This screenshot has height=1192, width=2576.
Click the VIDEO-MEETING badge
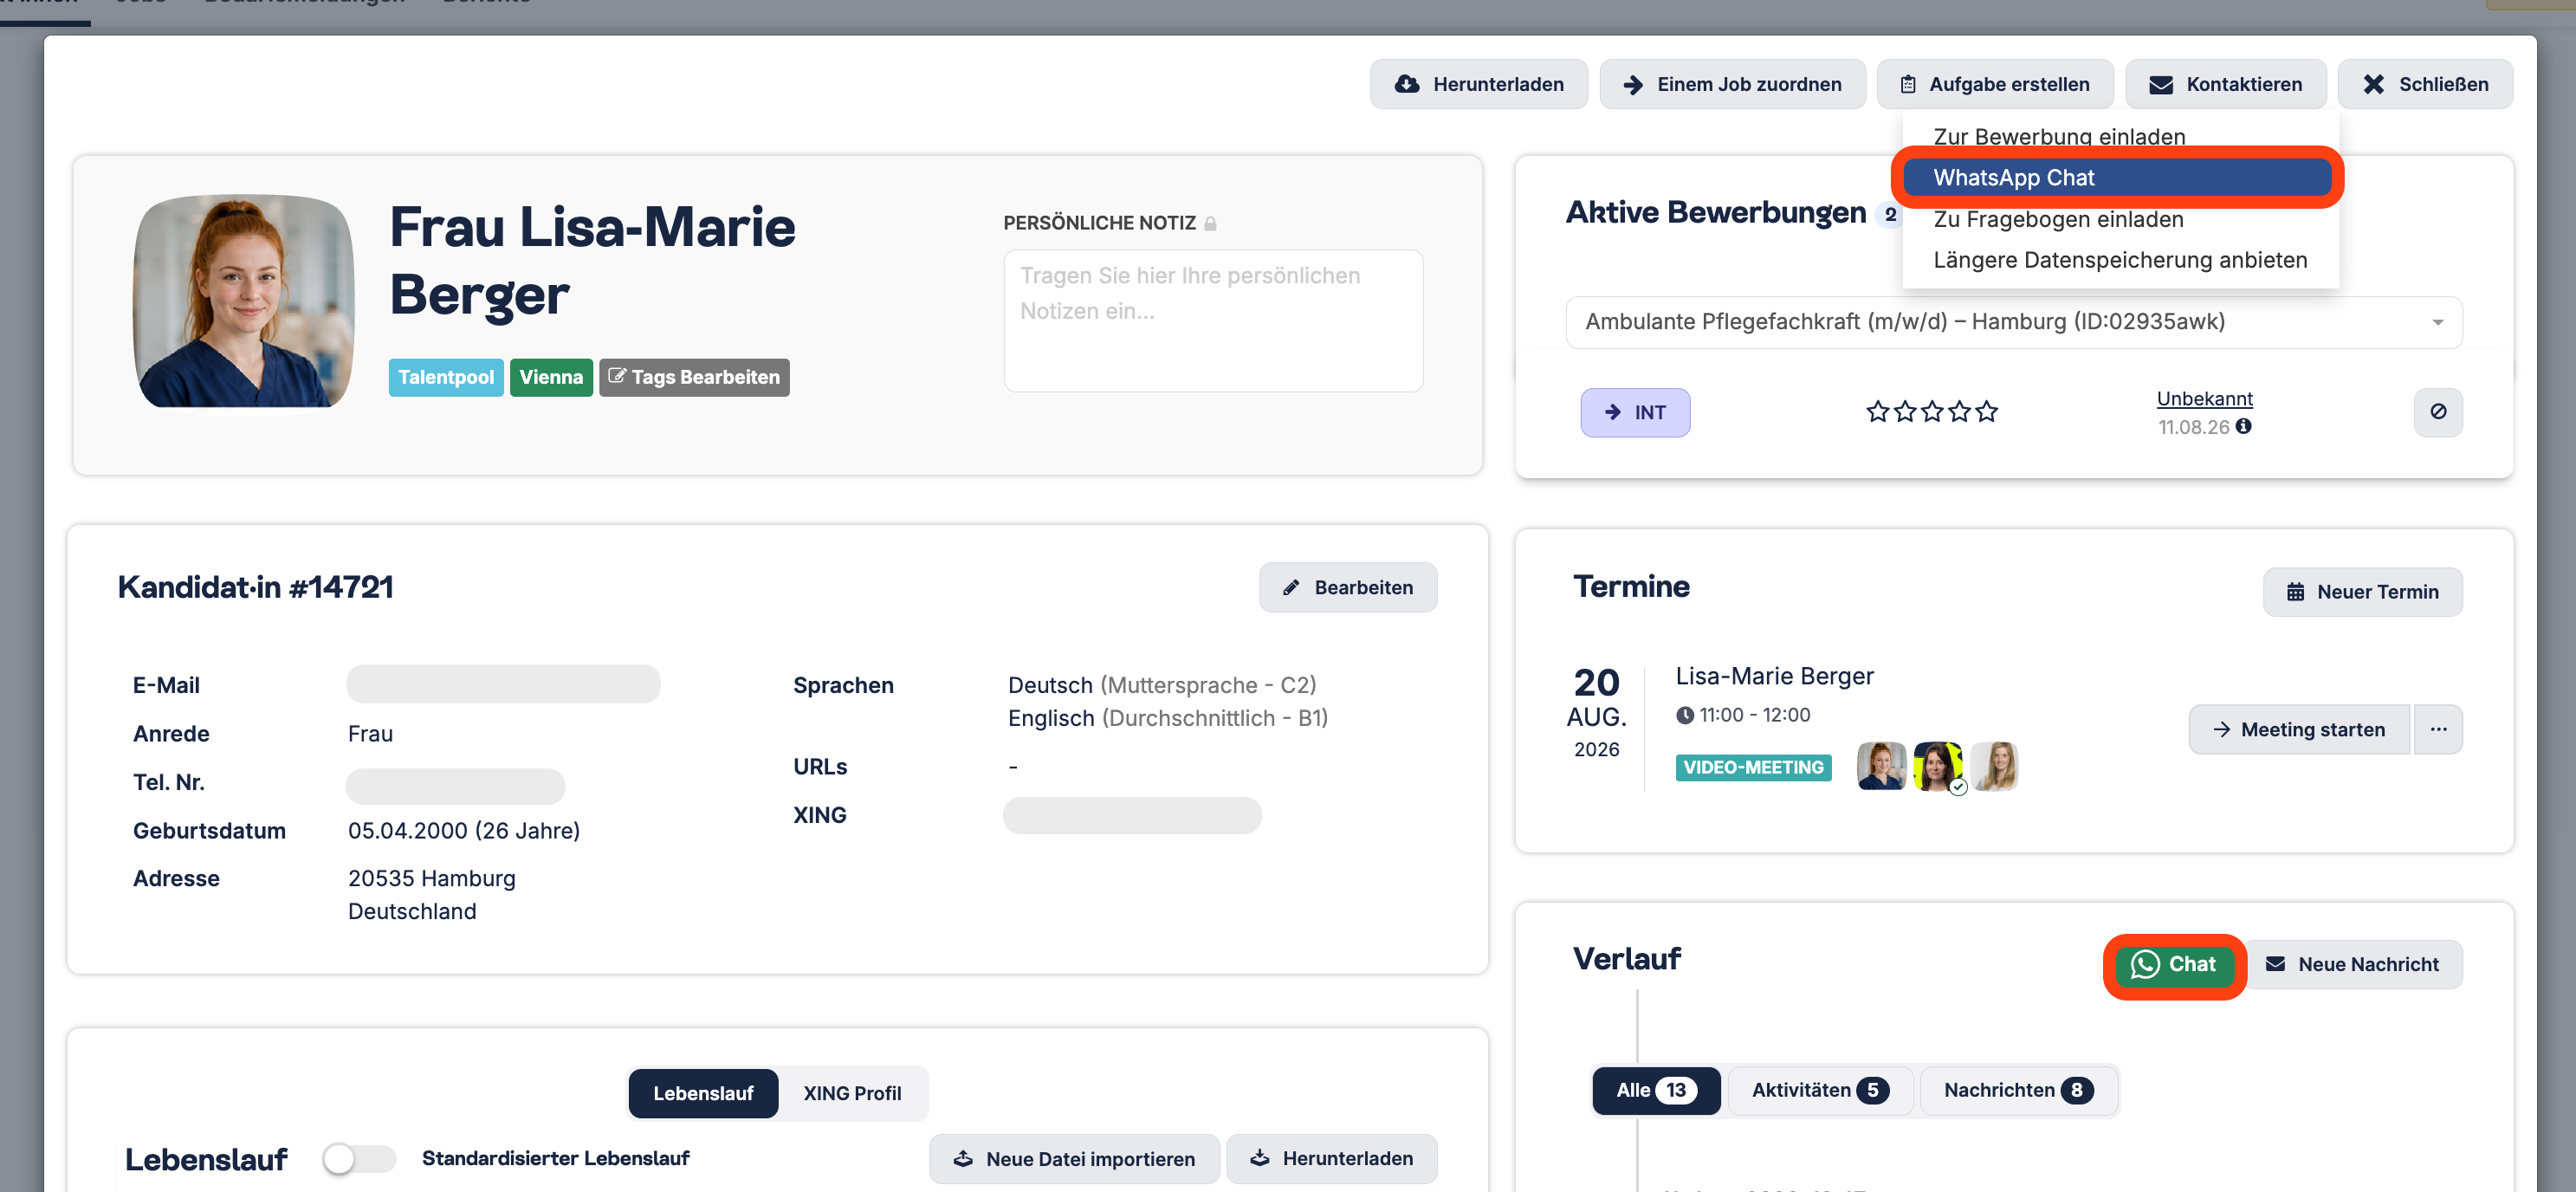coord(1753,767)
